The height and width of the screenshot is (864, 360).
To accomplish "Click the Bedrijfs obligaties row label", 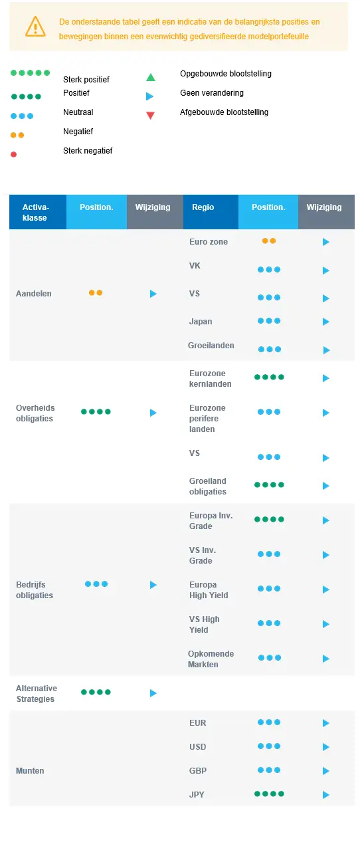I will (35, 590).
